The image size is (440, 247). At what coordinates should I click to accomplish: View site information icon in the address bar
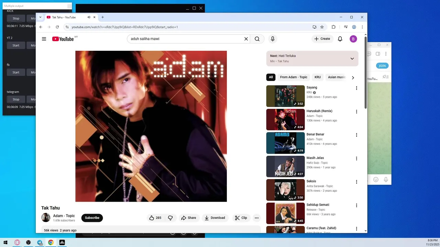67,27
